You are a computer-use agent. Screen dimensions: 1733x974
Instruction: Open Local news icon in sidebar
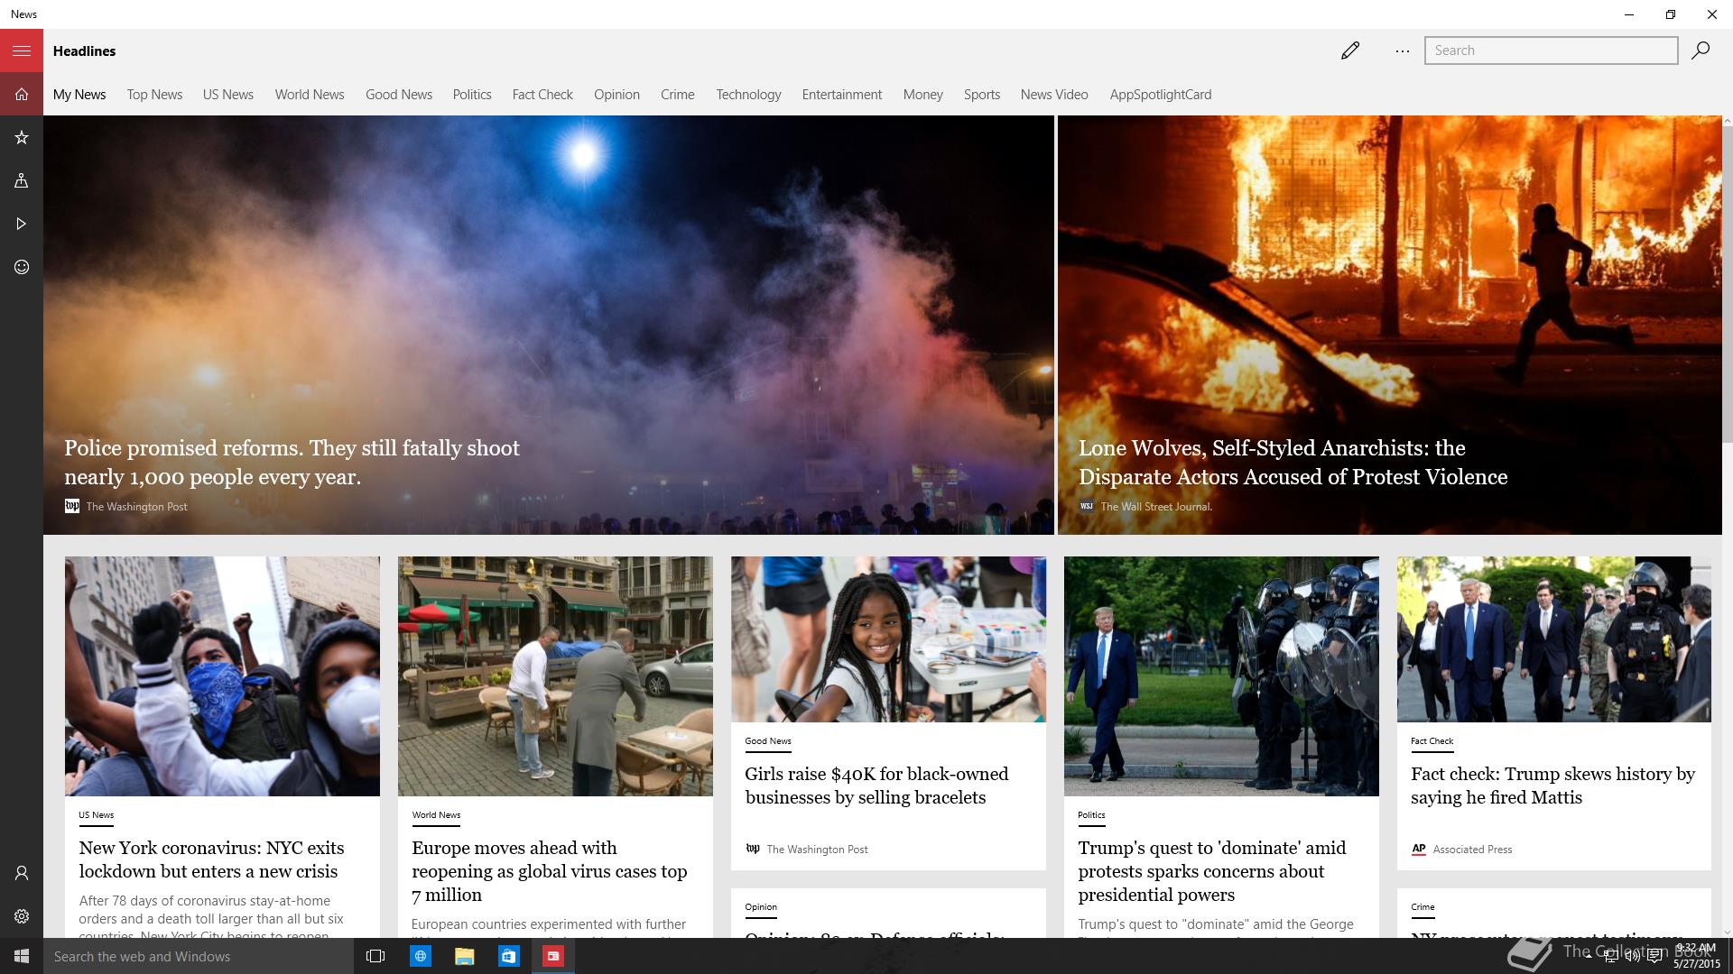pos(22,180)
